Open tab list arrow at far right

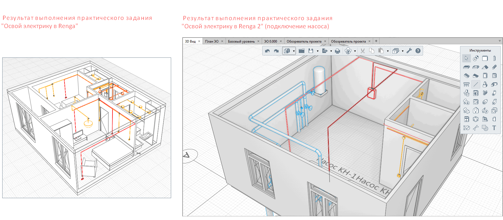point(500,41)
